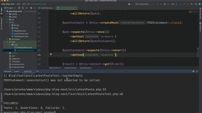Image resolution: width=202 pixels, height=113 pixels.
Task: Open terminal panel gear settings
Action: point(193,71)
